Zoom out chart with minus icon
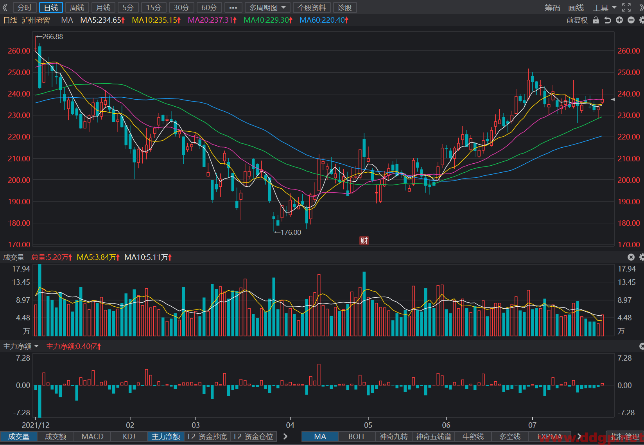Viewport: 644px width, 445px height. (631, 20)
